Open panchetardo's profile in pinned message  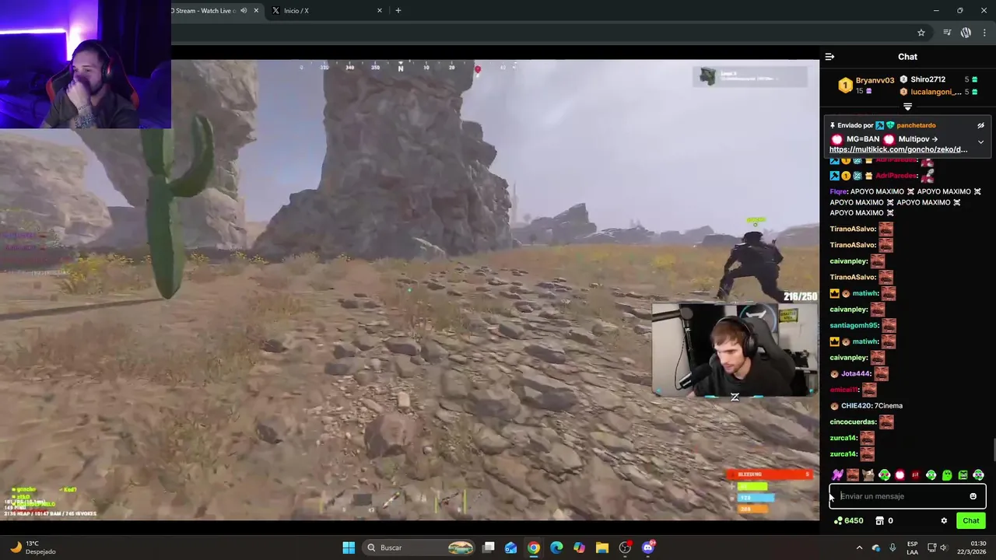pos(916,125)
